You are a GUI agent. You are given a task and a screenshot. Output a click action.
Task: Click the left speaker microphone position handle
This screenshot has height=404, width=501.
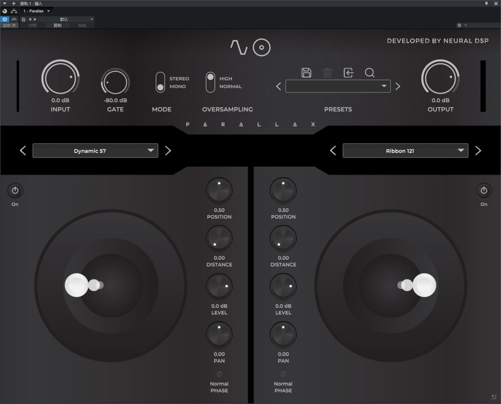(x=77, y=285)
